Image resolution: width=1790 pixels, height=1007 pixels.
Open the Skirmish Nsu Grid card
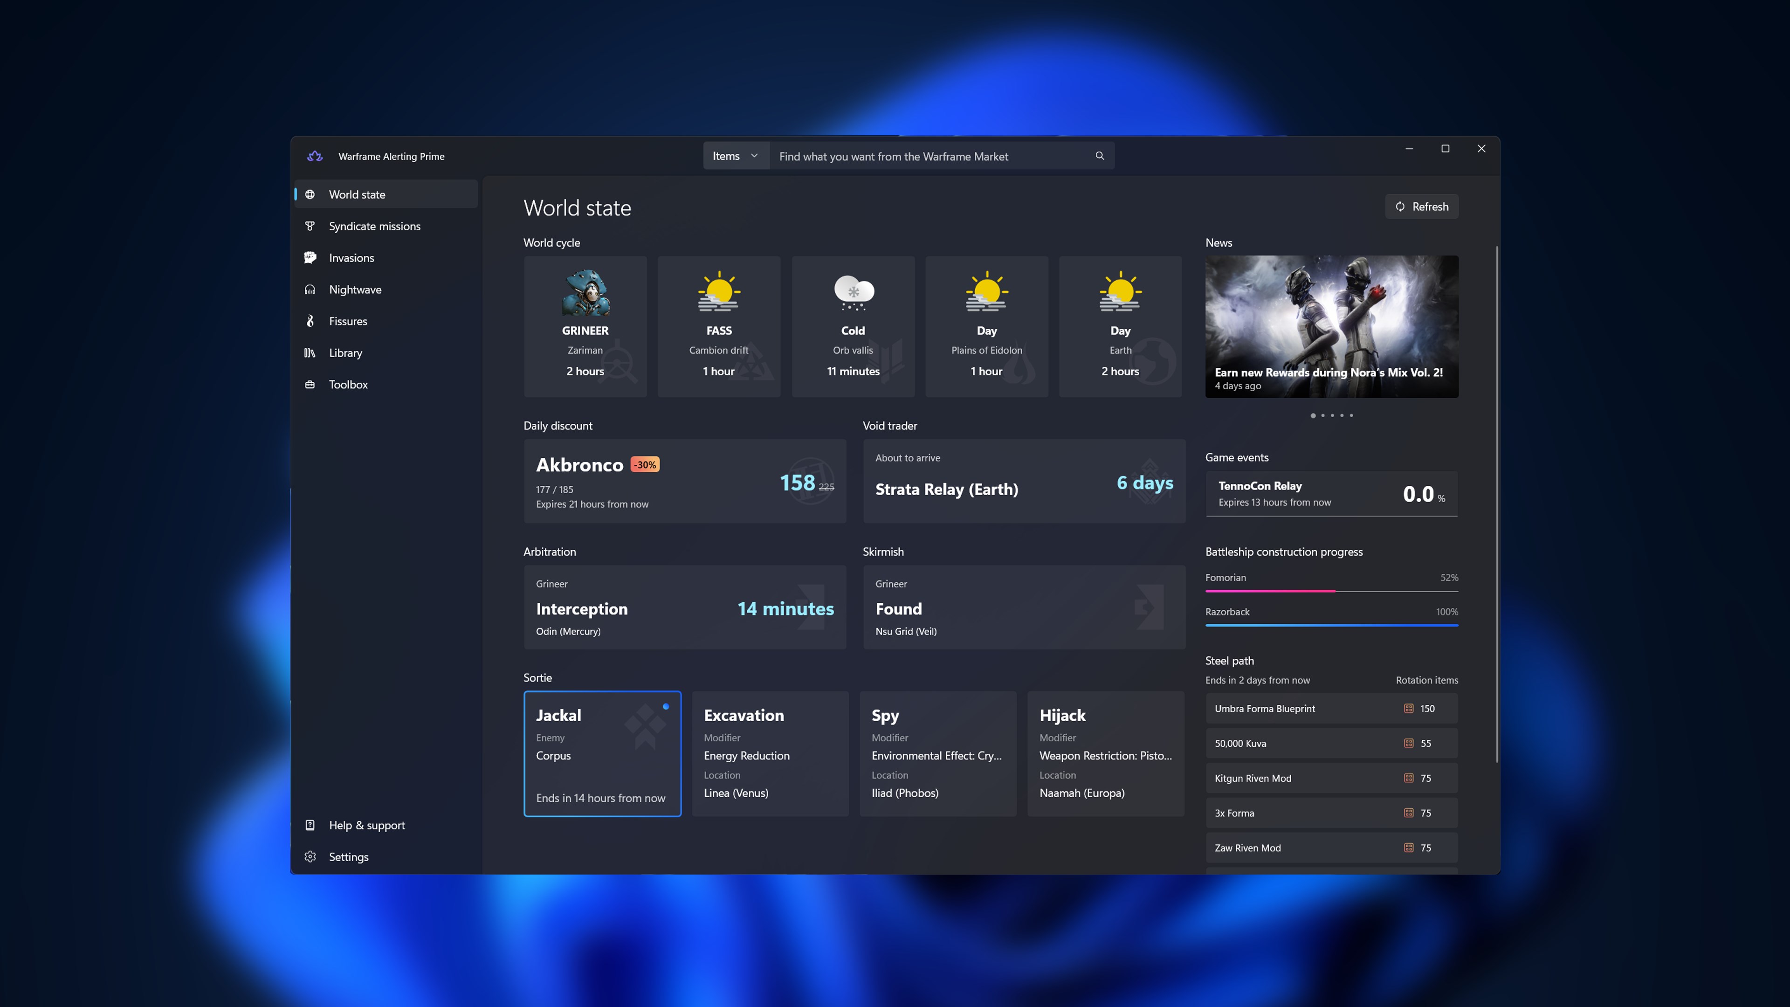tap(1024, 607)
